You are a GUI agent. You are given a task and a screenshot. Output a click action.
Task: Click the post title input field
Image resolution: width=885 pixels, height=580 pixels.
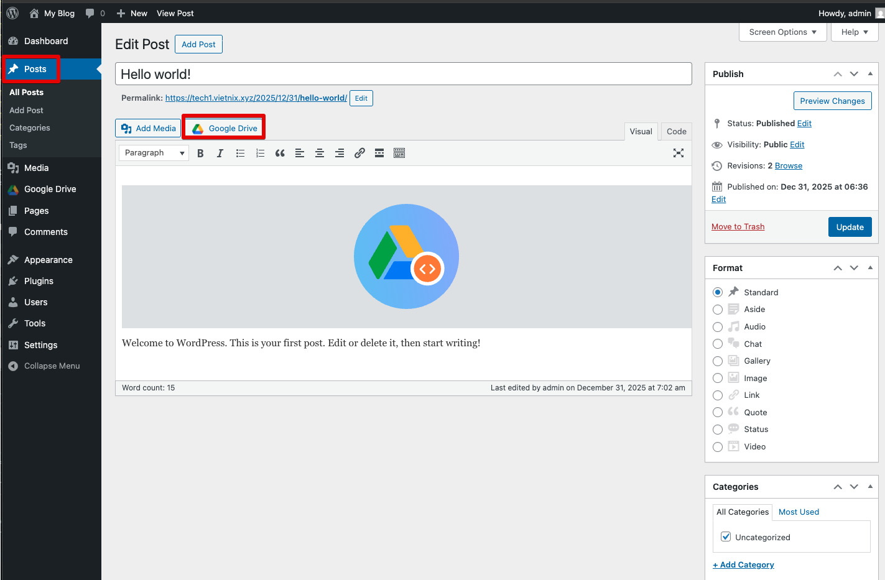[x=404, y=74]
